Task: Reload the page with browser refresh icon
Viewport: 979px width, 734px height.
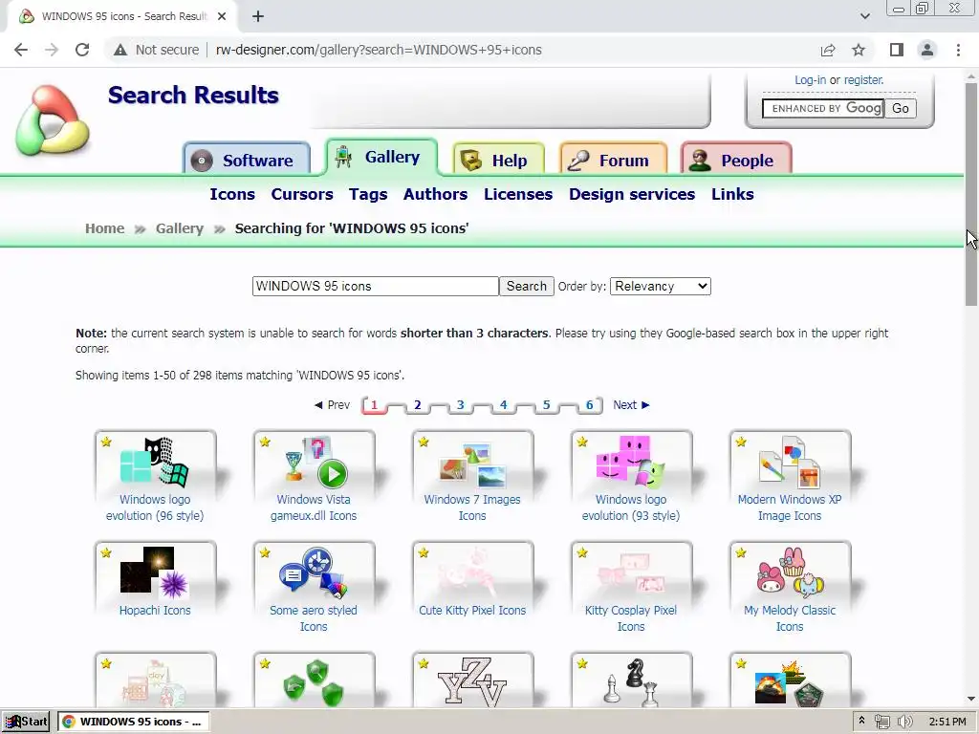Action: [82, 50]
